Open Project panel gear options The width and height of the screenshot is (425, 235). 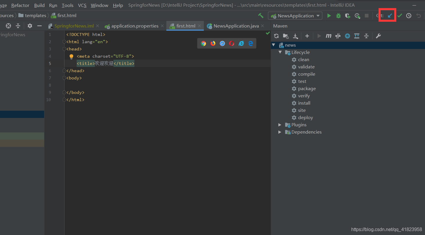point(30,26)
